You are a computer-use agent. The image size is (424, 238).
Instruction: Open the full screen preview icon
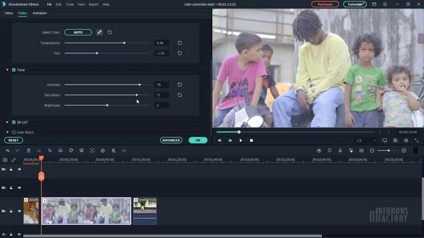click(417, 140)
